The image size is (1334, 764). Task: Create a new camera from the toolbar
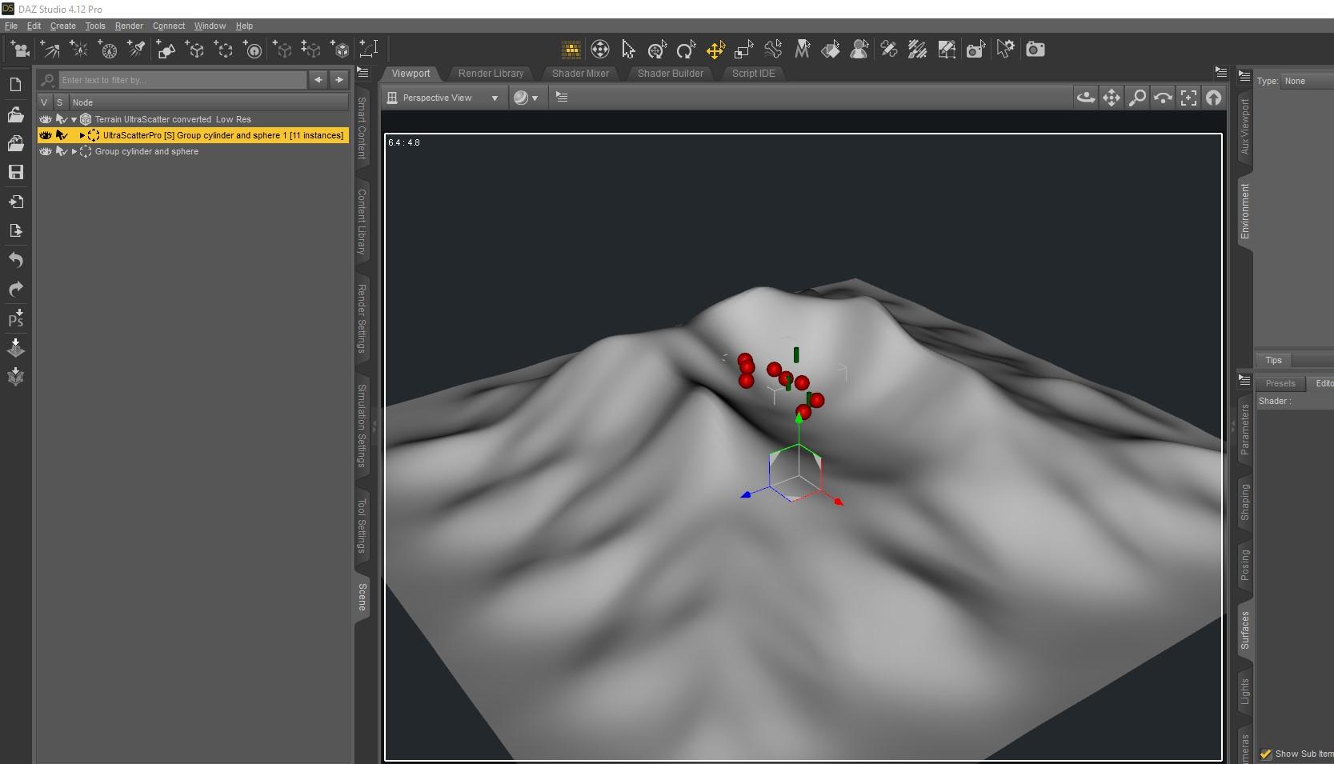pyautogui.click(x=20, y=50)
